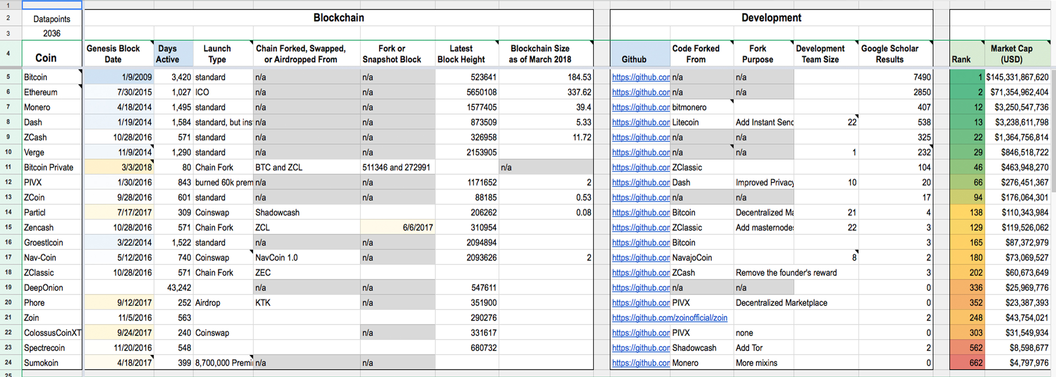Select the ICO launch type cell
This screenshot has height=377, width=1056.
point(223,92)
